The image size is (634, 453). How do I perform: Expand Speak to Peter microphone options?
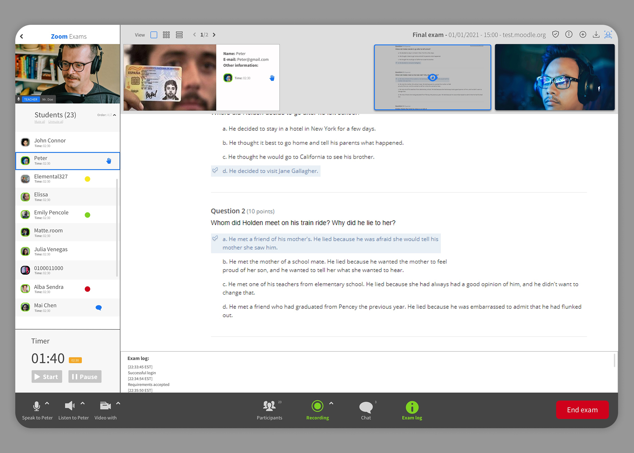click(47, 403)
